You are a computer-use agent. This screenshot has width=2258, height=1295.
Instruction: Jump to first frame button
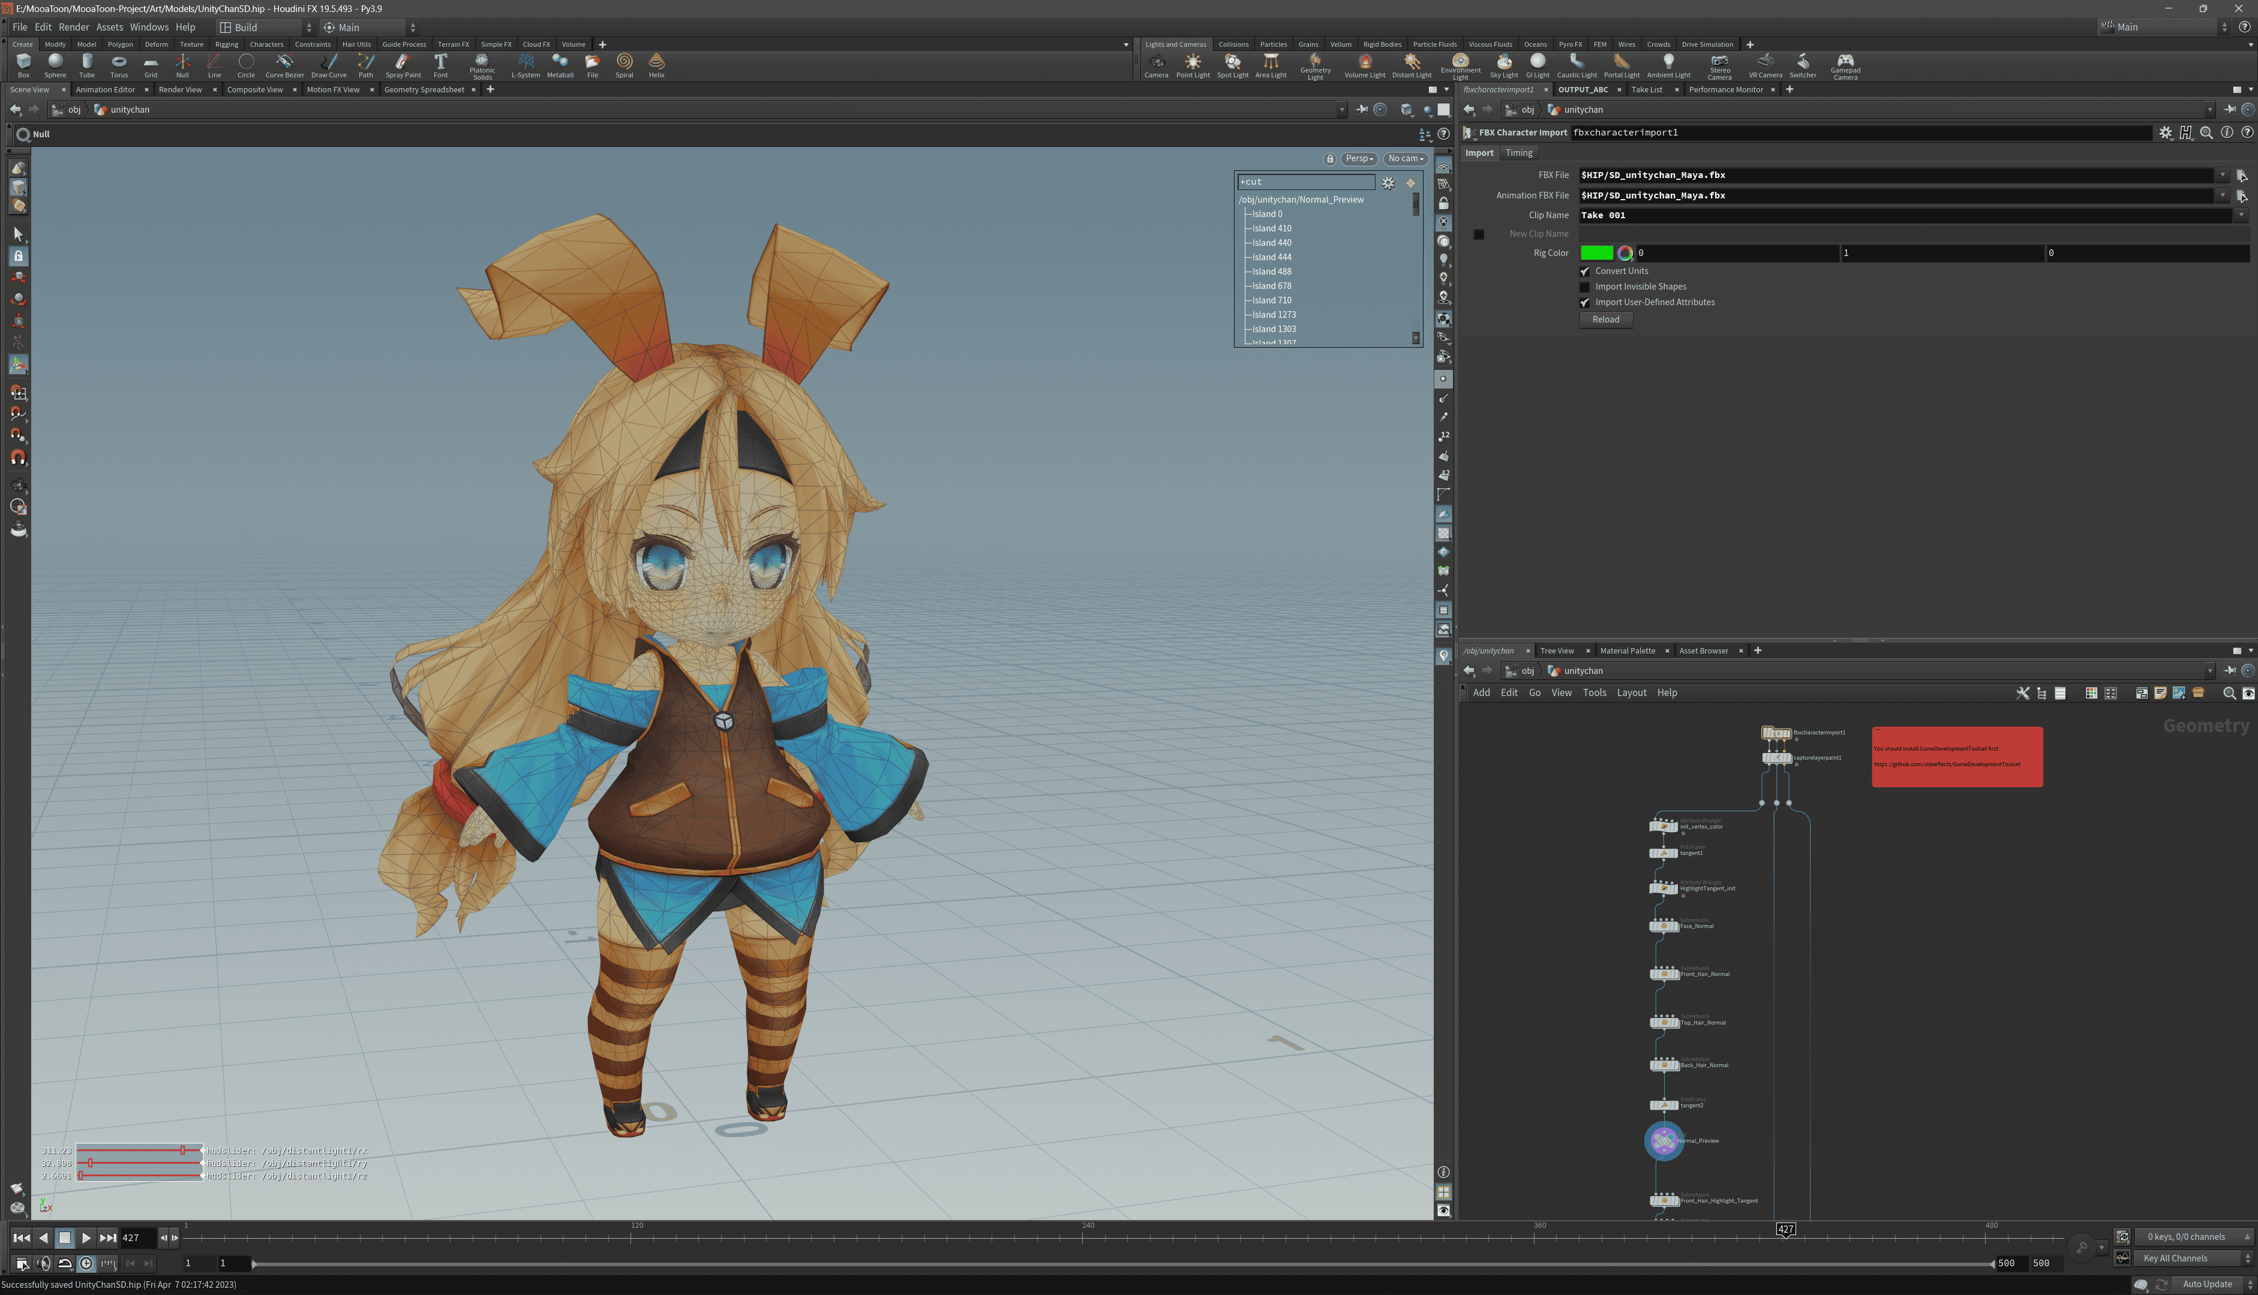pyautogui.click(x=22, y=1238)
